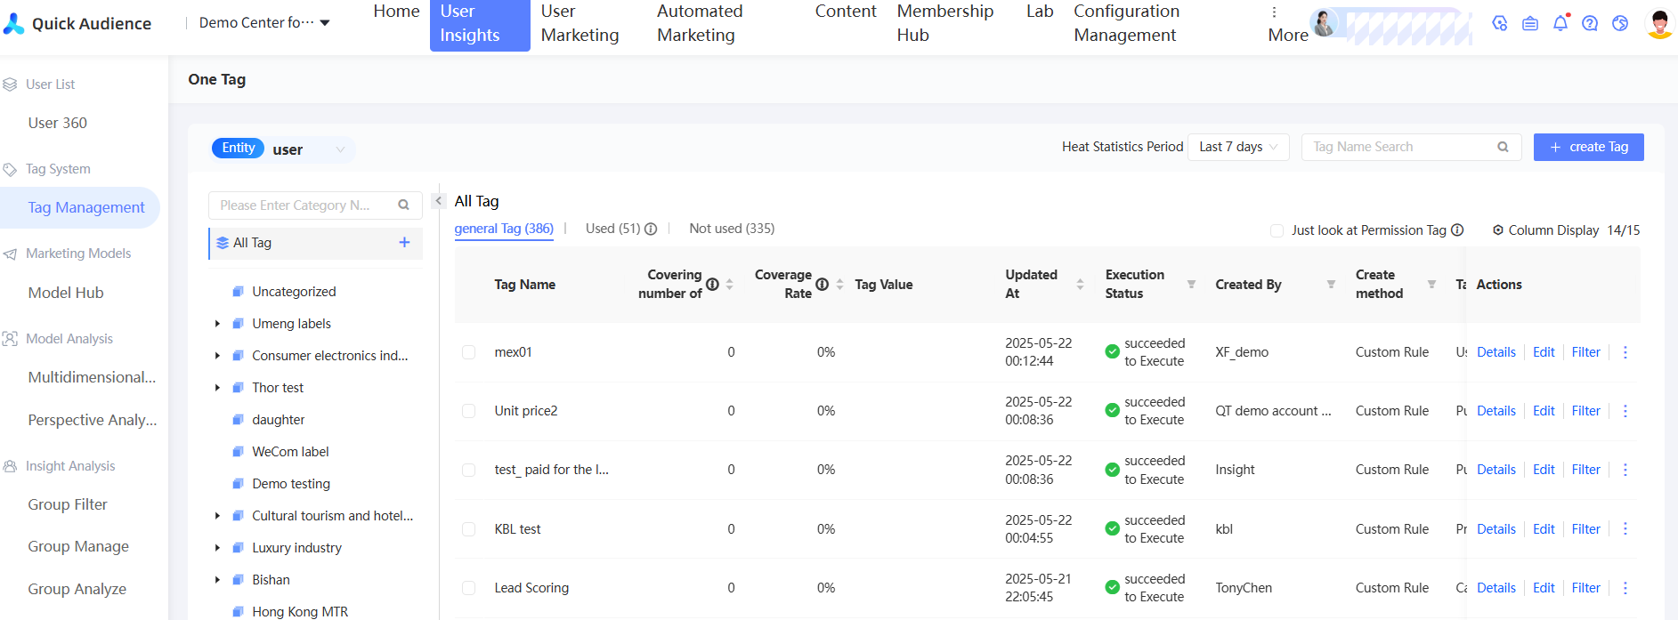Screen dimensions: 1678x620
Task: Collapse the category panel with arrow icon
Action: [438, 201]
